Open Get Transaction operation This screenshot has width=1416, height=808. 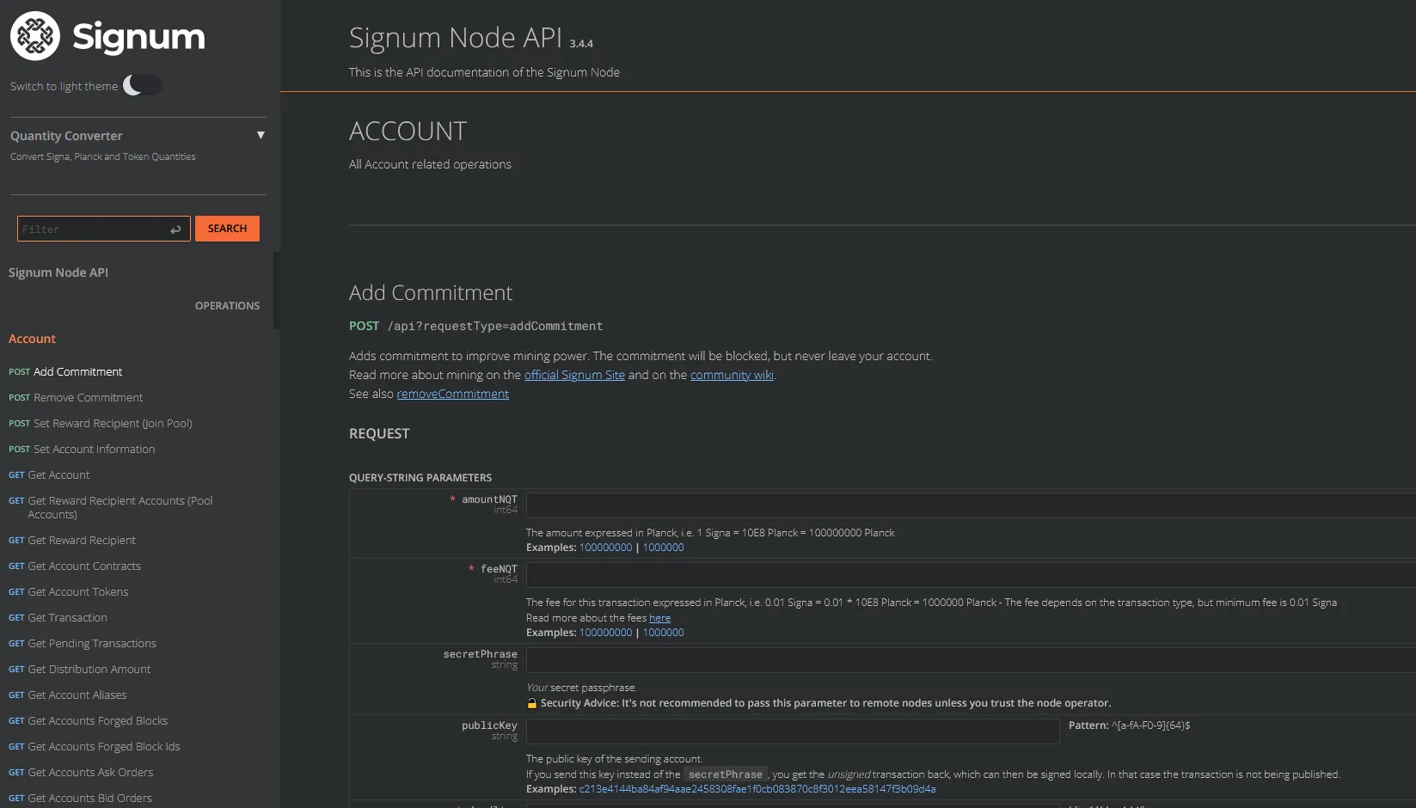(x=58, y=617)
